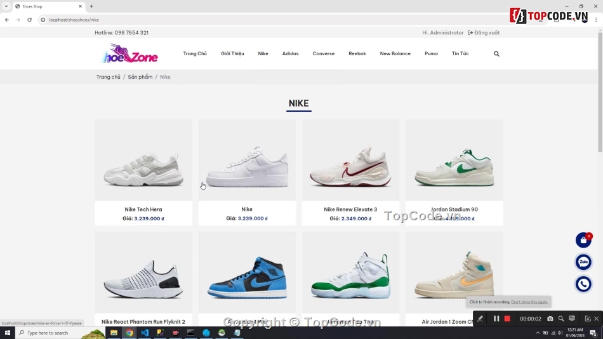
Task: Click the phone call floating icon
Action: point(583,284)
